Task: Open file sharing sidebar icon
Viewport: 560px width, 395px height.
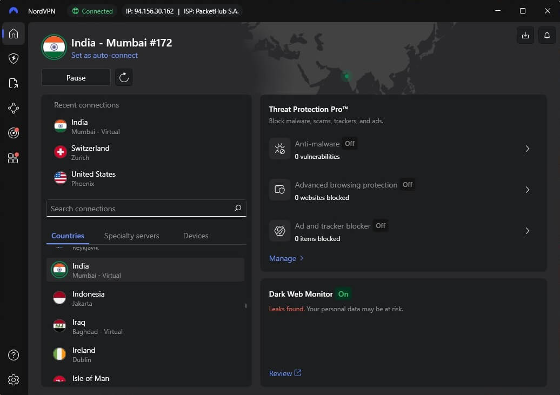Action: pos(13,83)
